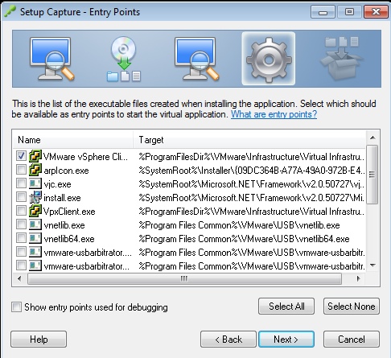Click the install.exe installer icon
Viewport: 391px width, 358px height.
35,197
